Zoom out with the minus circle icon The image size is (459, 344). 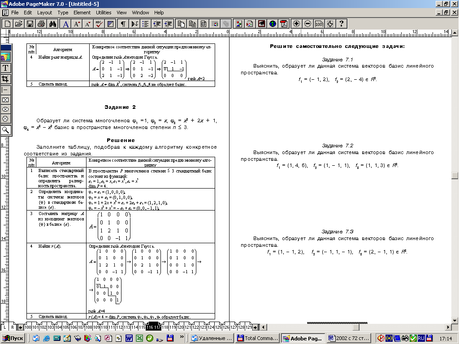[307, 24]
